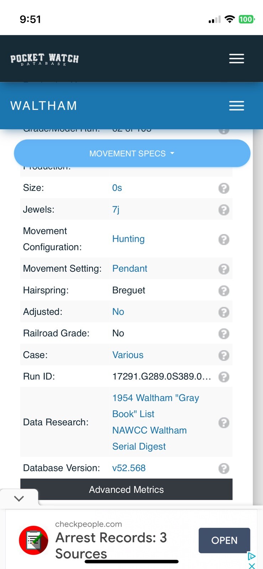The width and height of the screenshot is (263, 569).
Task: Click the help icon next to Jewels
Action: [223, 210]
